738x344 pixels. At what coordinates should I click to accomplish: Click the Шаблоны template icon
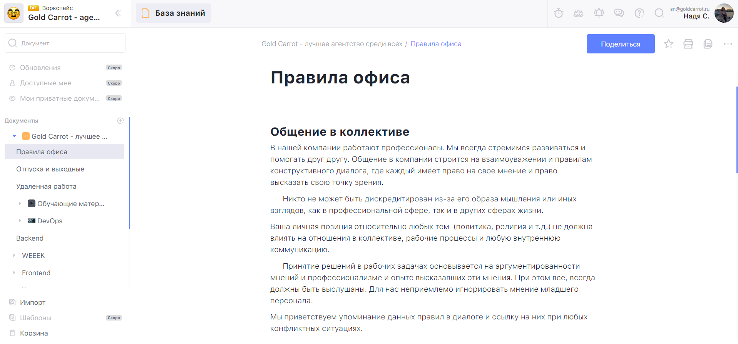tap(12, 317)
